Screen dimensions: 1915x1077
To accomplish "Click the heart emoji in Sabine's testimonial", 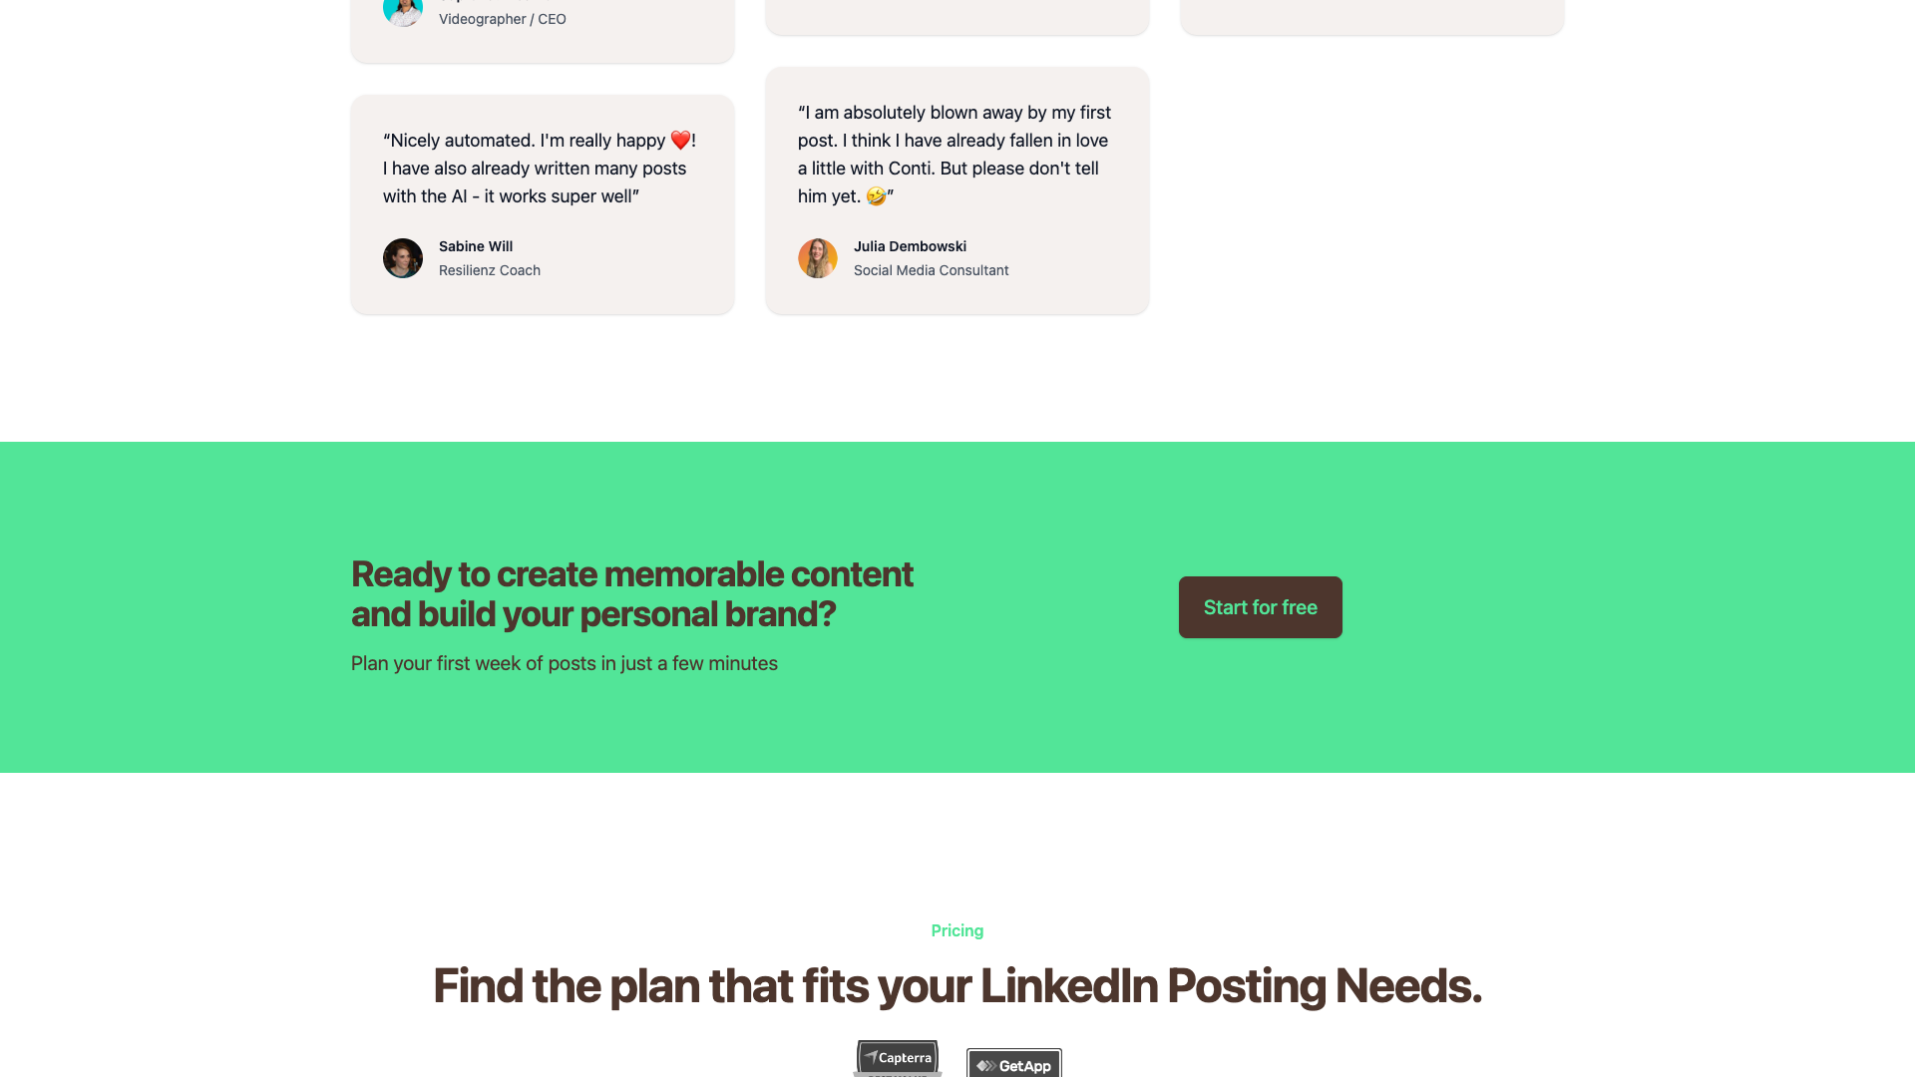I will coord(681,140).
